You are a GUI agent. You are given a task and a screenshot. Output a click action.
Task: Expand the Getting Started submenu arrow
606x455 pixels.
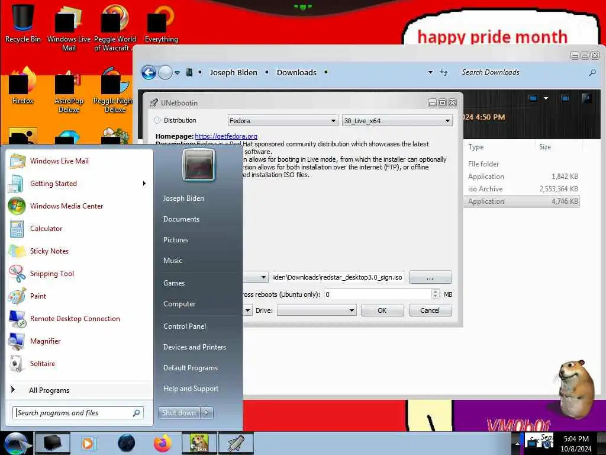pos(144,184)
